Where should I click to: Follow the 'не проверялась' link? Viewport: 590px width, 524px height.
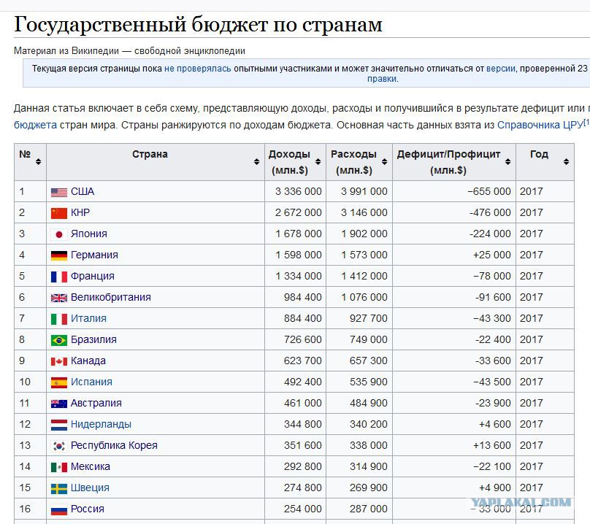(198, 69)
